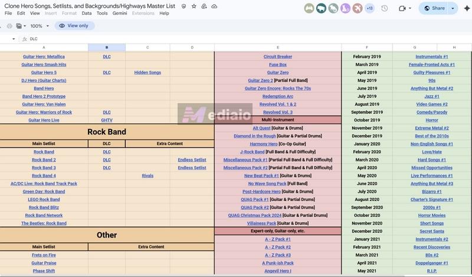The height and width of the screenshot is (277, 472).
Task: Open the Data menu
Action: (x=86, y=13)
